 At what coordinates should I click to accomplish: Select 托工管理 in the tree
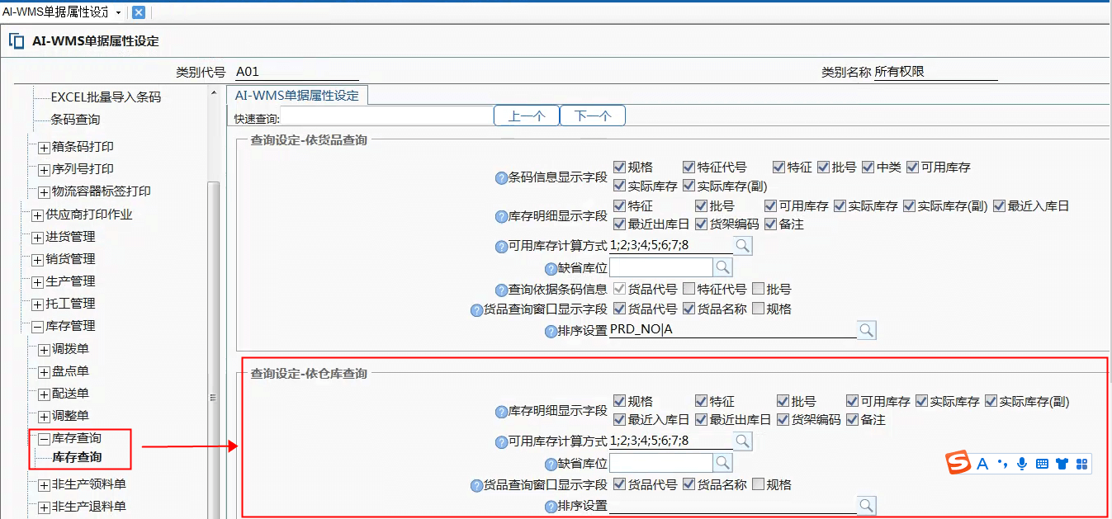(x=70, y=304)
